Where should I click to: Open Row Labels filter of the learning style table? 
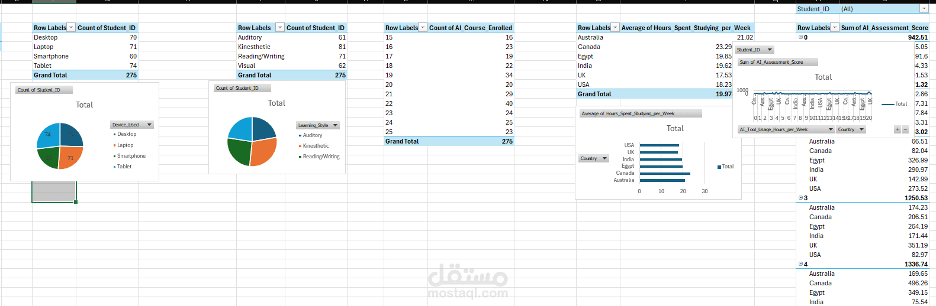point(280,28)
